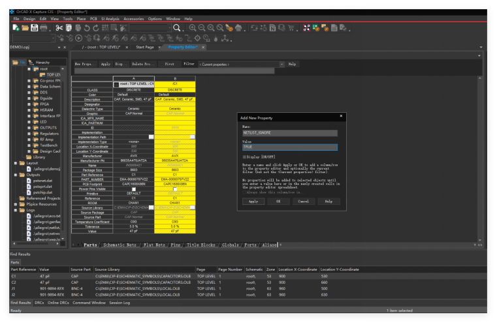Click the Paste clipboard icon
The height and width of the screenshot is (323, 497).
point(78,28)
